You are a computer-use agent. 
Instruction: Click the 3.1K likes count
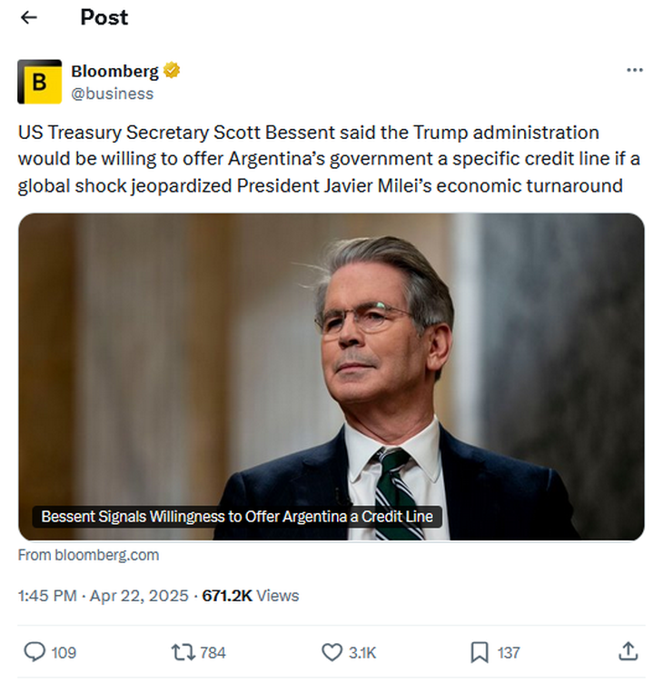pyautogui.click(x=361, y=652)
